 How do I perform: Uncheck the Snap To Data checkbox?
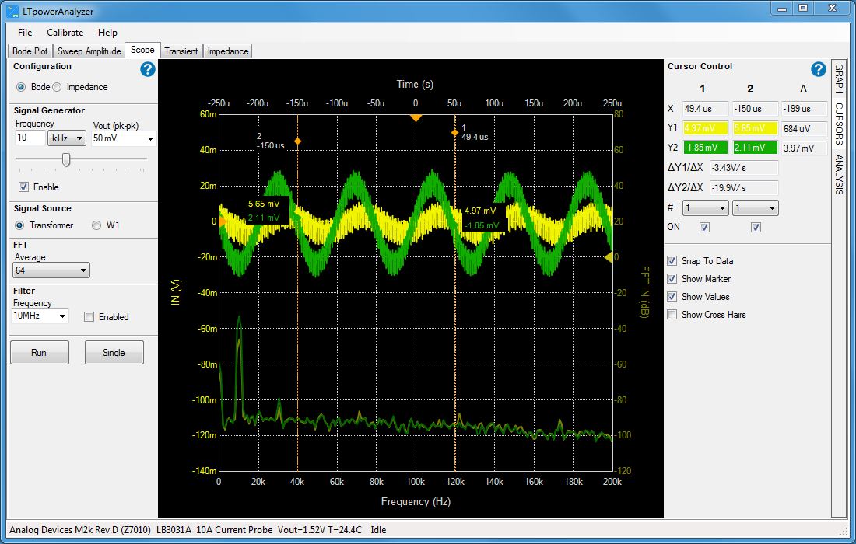tap(672, 261)
